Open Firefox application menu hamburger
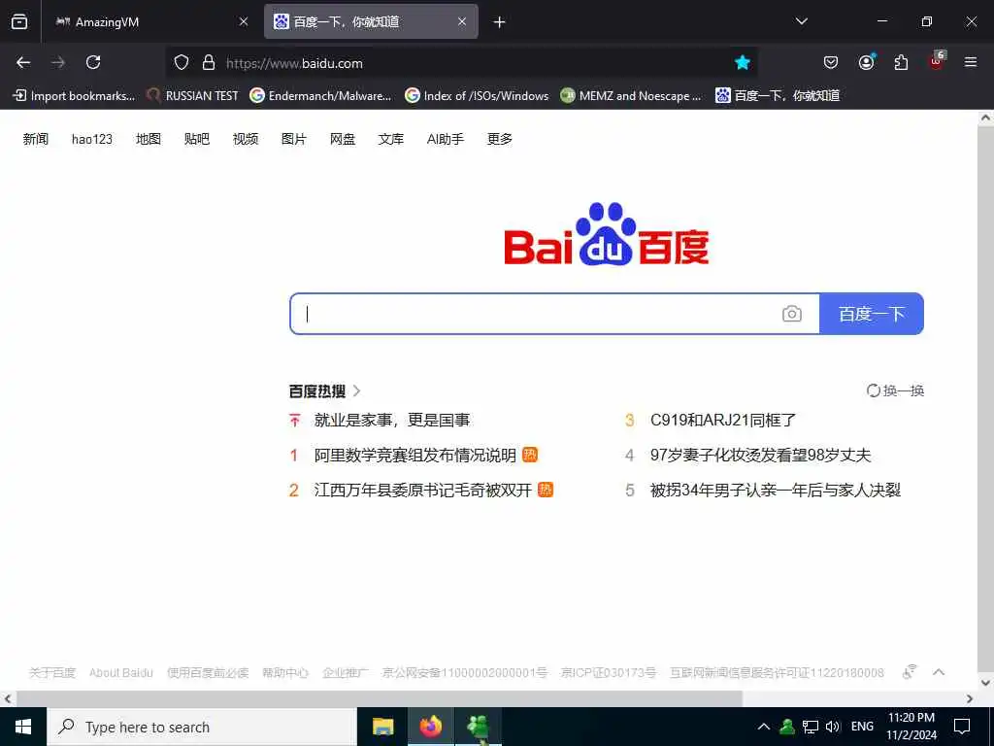Image resolution: width=994 pixels, height=746 pixels. tap(971, 62)
